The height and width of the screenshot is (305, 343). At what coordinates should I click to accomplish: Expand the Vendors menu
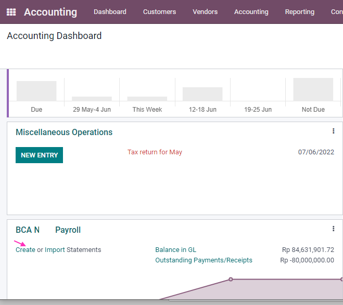[205, 12]
